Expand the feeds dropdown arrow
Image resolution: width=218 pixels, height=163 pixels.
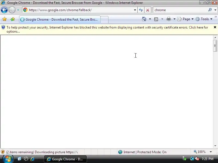162,19
